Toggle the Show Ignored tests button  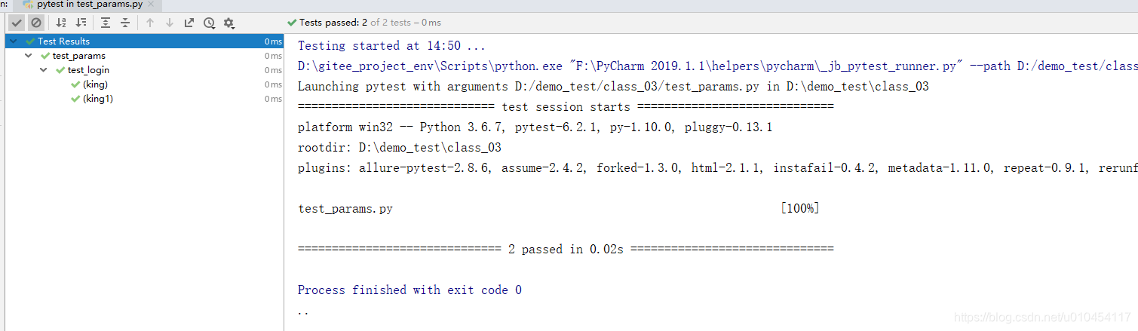pos(35,23)
